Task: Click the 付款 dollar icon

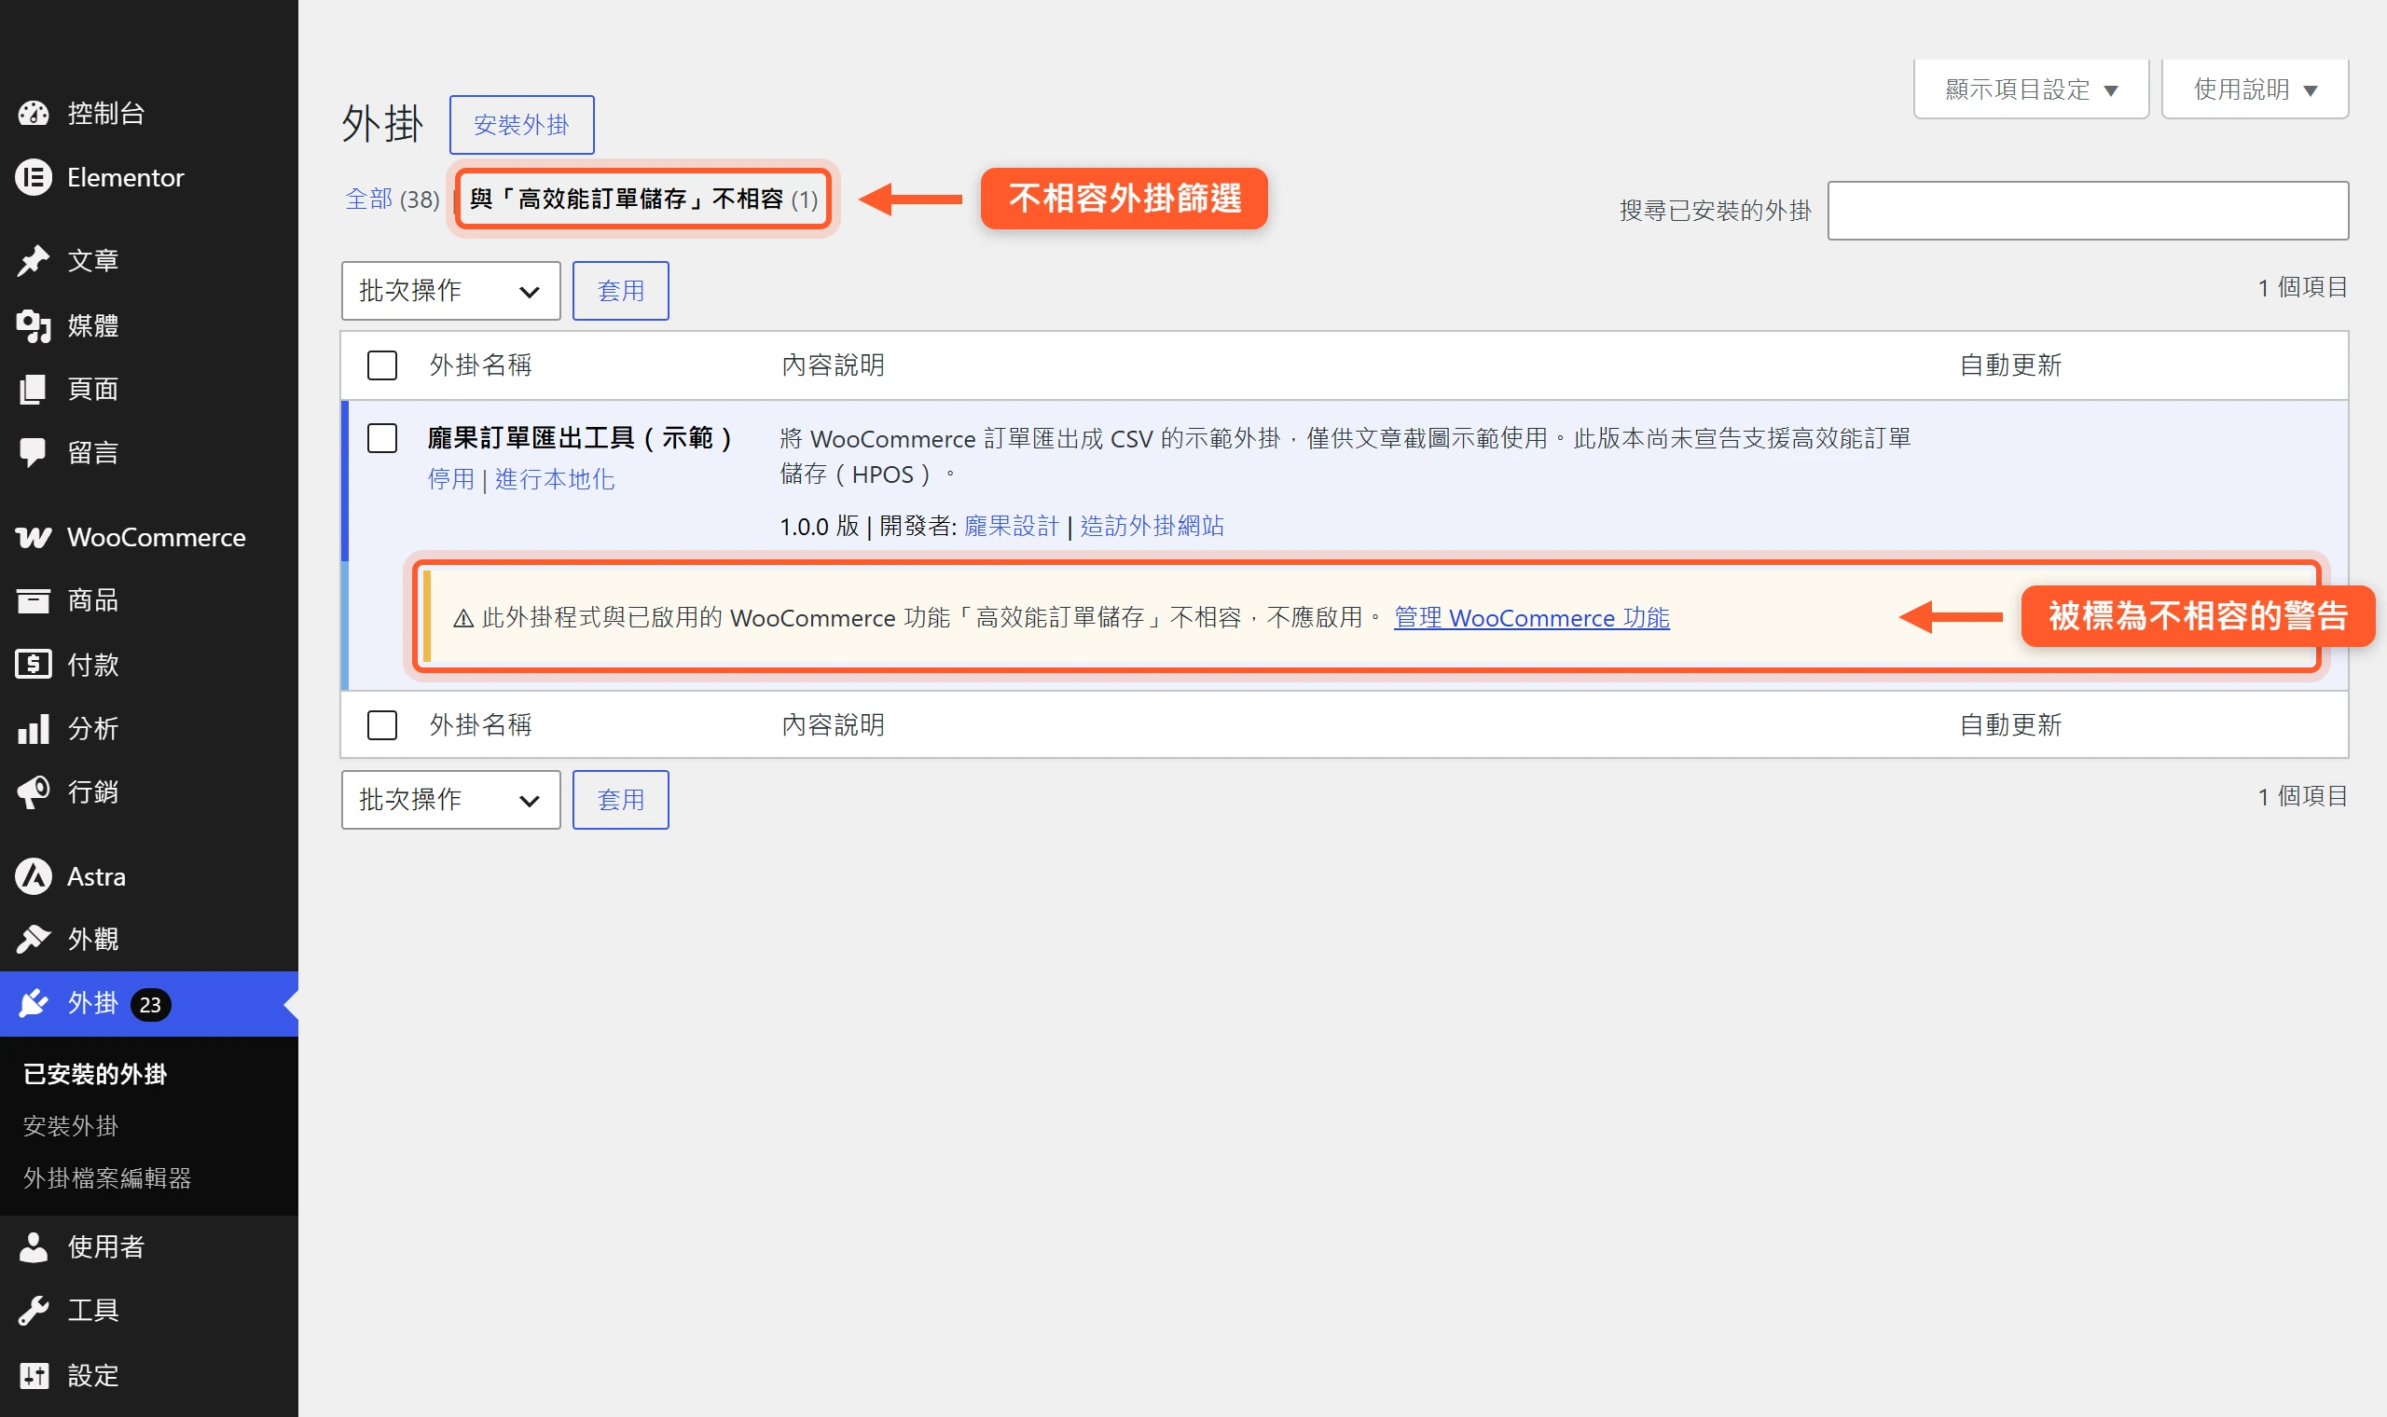Action: coord(34,665)
